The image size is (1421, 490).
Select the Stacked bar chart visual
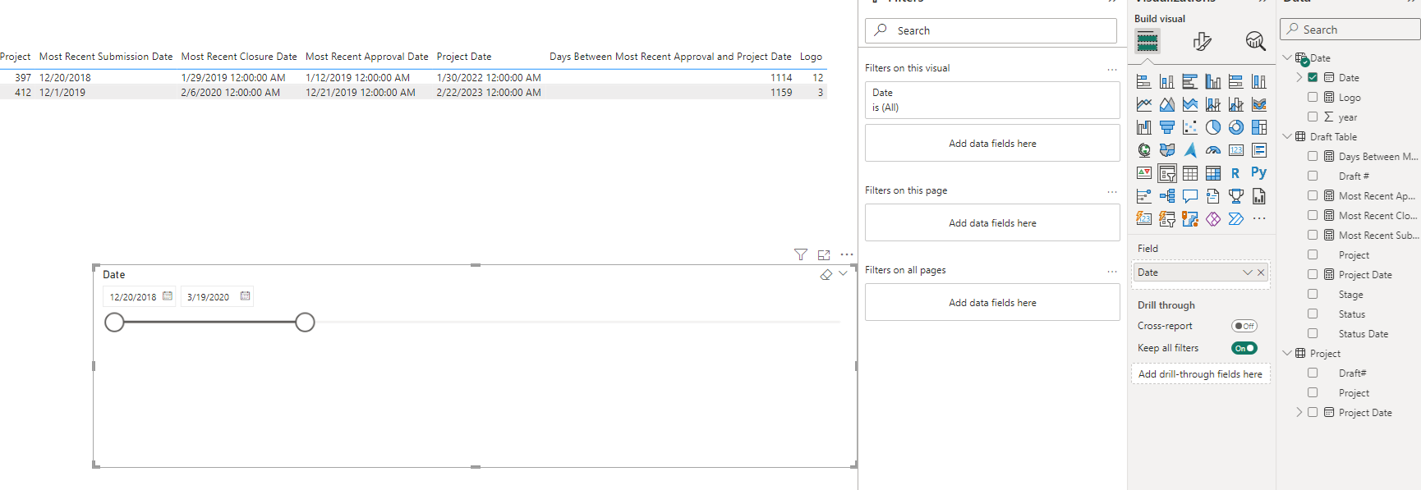pyautogui.click(x=1144, y=81)
